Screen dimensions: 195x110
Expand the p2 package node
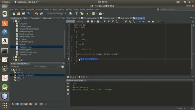click(x=13, y=57)
